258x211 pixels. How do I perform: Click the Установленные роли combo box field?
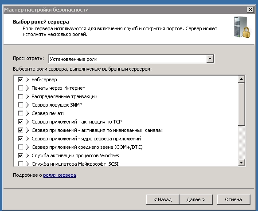pyautogui.click(x=131, y=59)
